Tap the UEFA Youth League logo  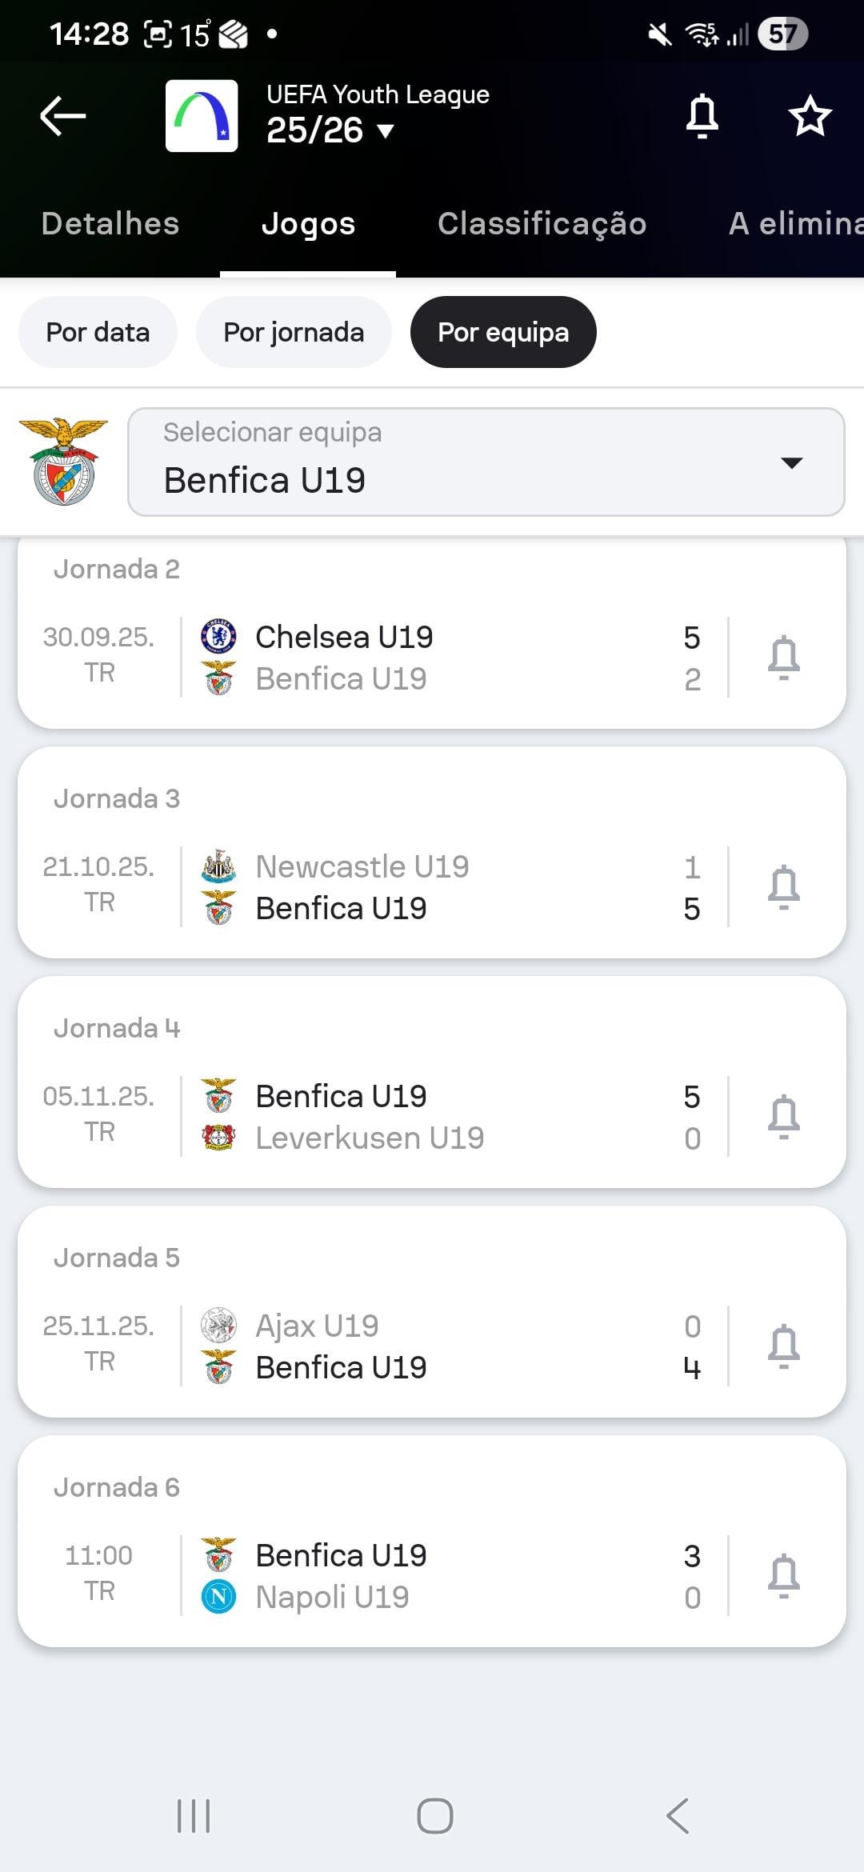[x=202, y=116]
